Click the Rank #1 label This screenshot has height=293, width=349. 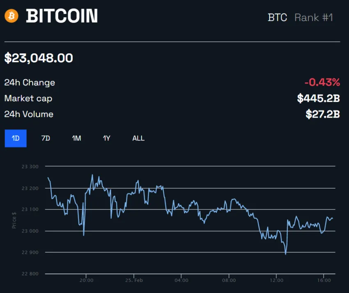[x=314, y=18]
